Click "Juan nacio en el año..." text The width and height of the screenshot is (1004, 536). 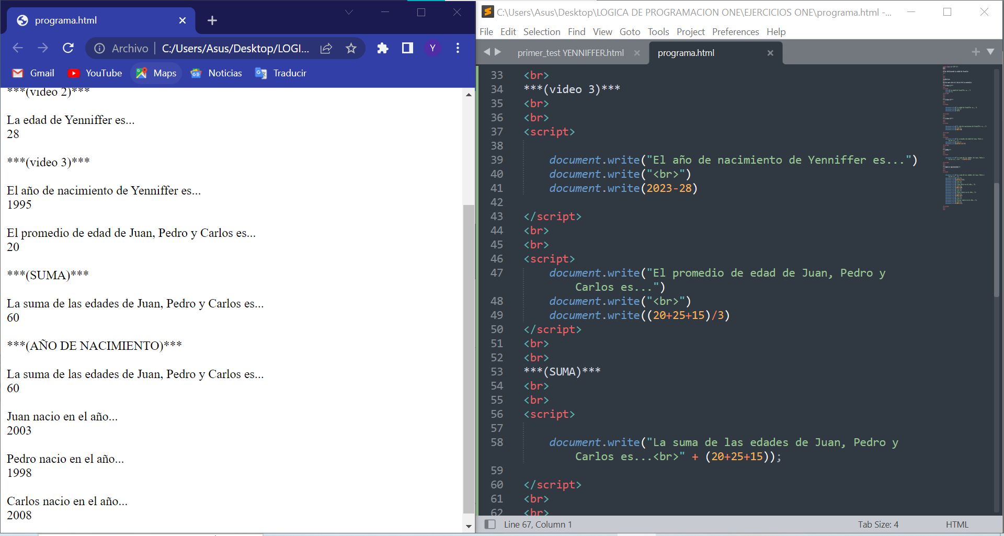point(62,417)
